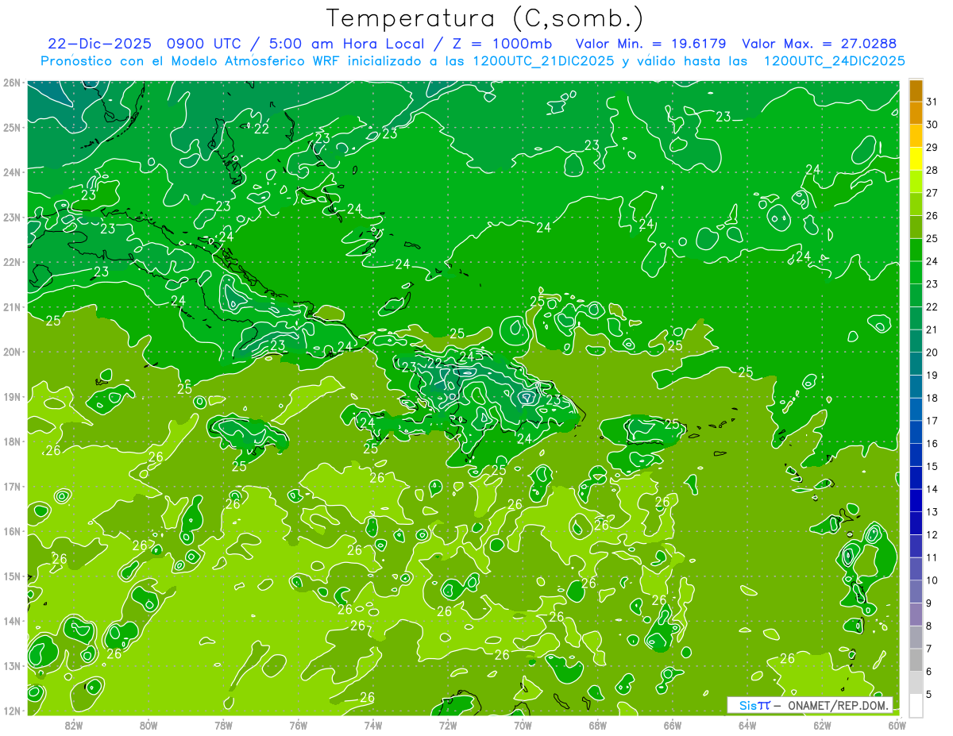This screenshot has height=736, width=953.
Task: Click the '20N' latitude axis label
Action: (x=11, y=352)
